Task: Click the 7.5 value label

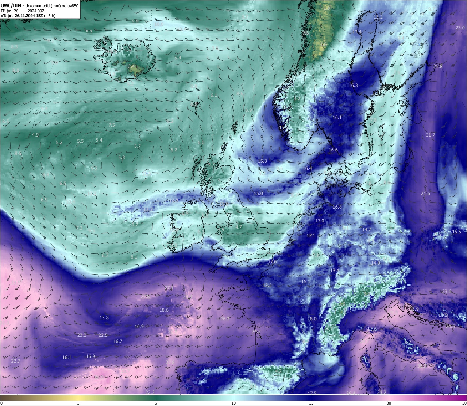Action: coord(112,125)
